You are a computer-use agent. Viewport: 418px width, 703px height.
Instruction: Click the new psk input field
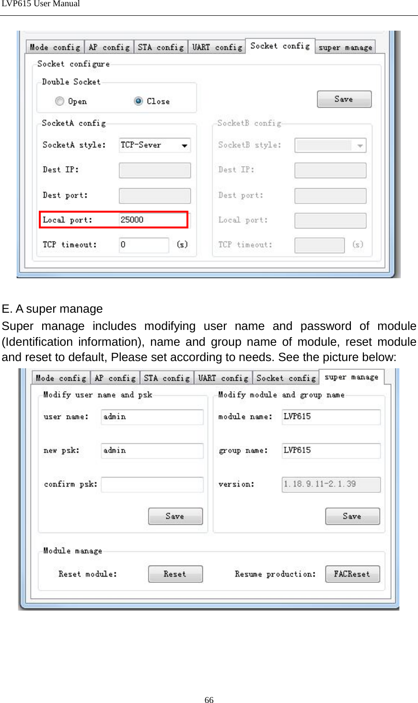[152, 451]
